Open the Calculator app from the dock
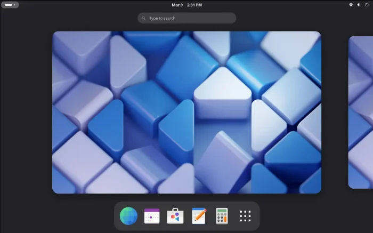Screen dimensions: 373x233 click(x=222, y=216)
